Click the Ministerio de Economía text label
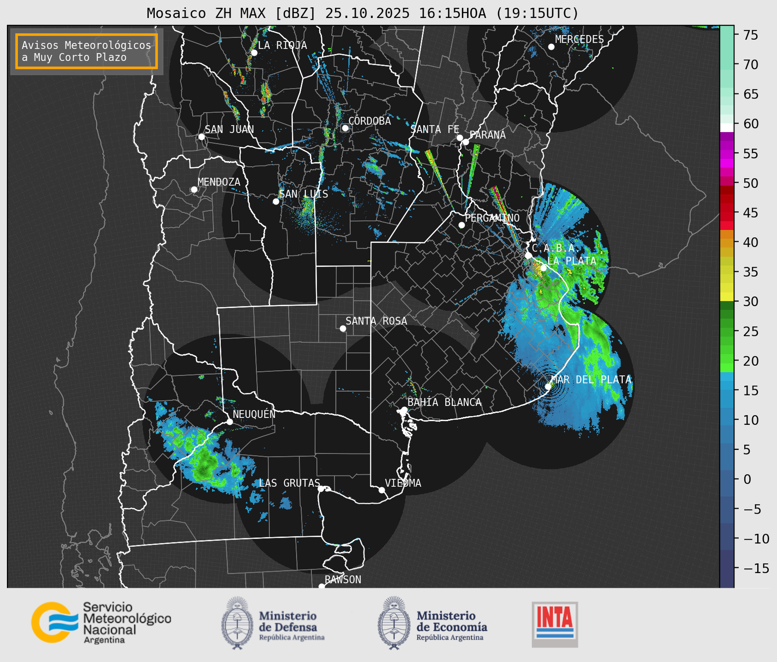The width and height of the screenshot is (777, 662). click(451, 621)
